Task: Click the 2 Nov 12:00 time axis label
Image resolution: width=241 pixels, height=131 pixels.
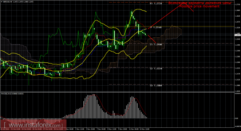Action: pyautogui.click(x=79, y=129)
